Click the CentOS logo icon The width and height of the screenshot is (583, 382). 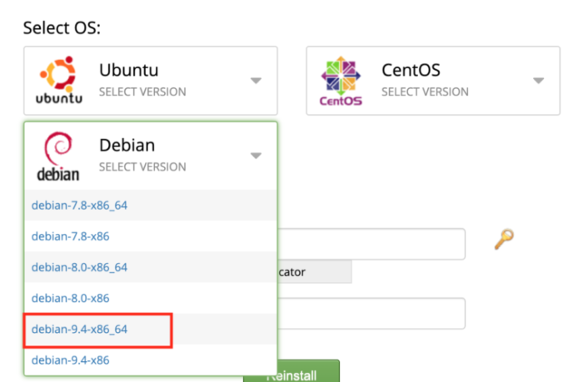coord(341,81)
